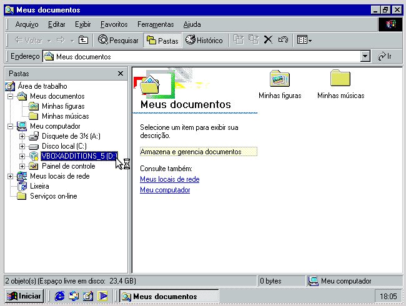Select Área de trabalho in tree
406x306 pixels.
(x=42, y=86)
